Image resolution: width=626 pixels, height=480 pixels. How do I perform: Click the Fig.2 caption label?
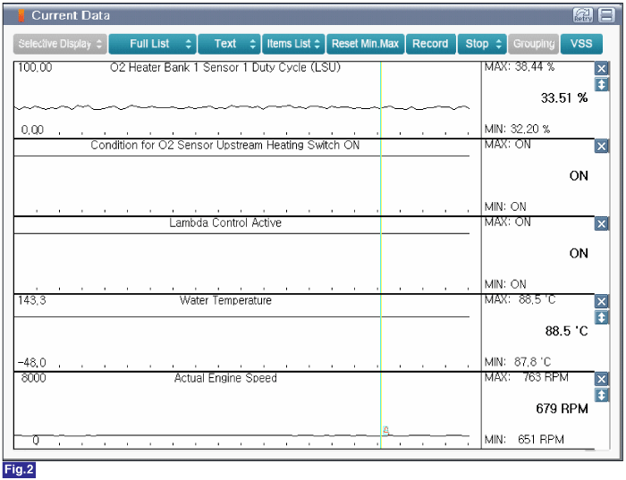tap(19, 470)
